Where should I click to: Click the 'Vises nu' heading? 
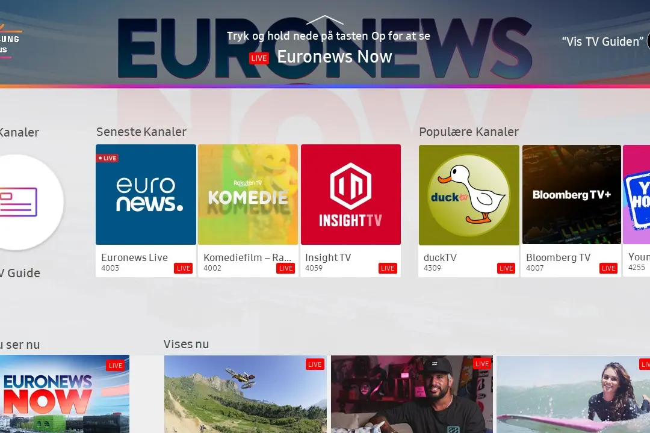[186, 345]
